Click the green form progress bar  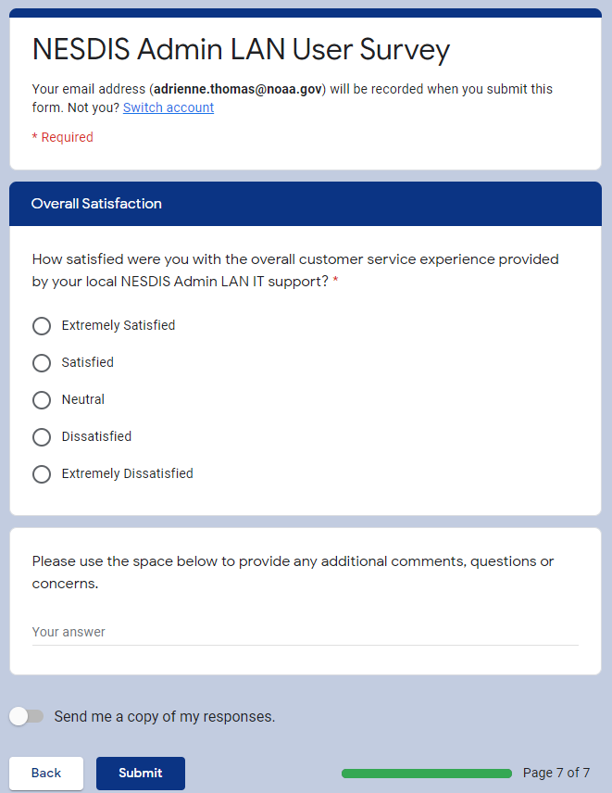click(x=426, y=773)
